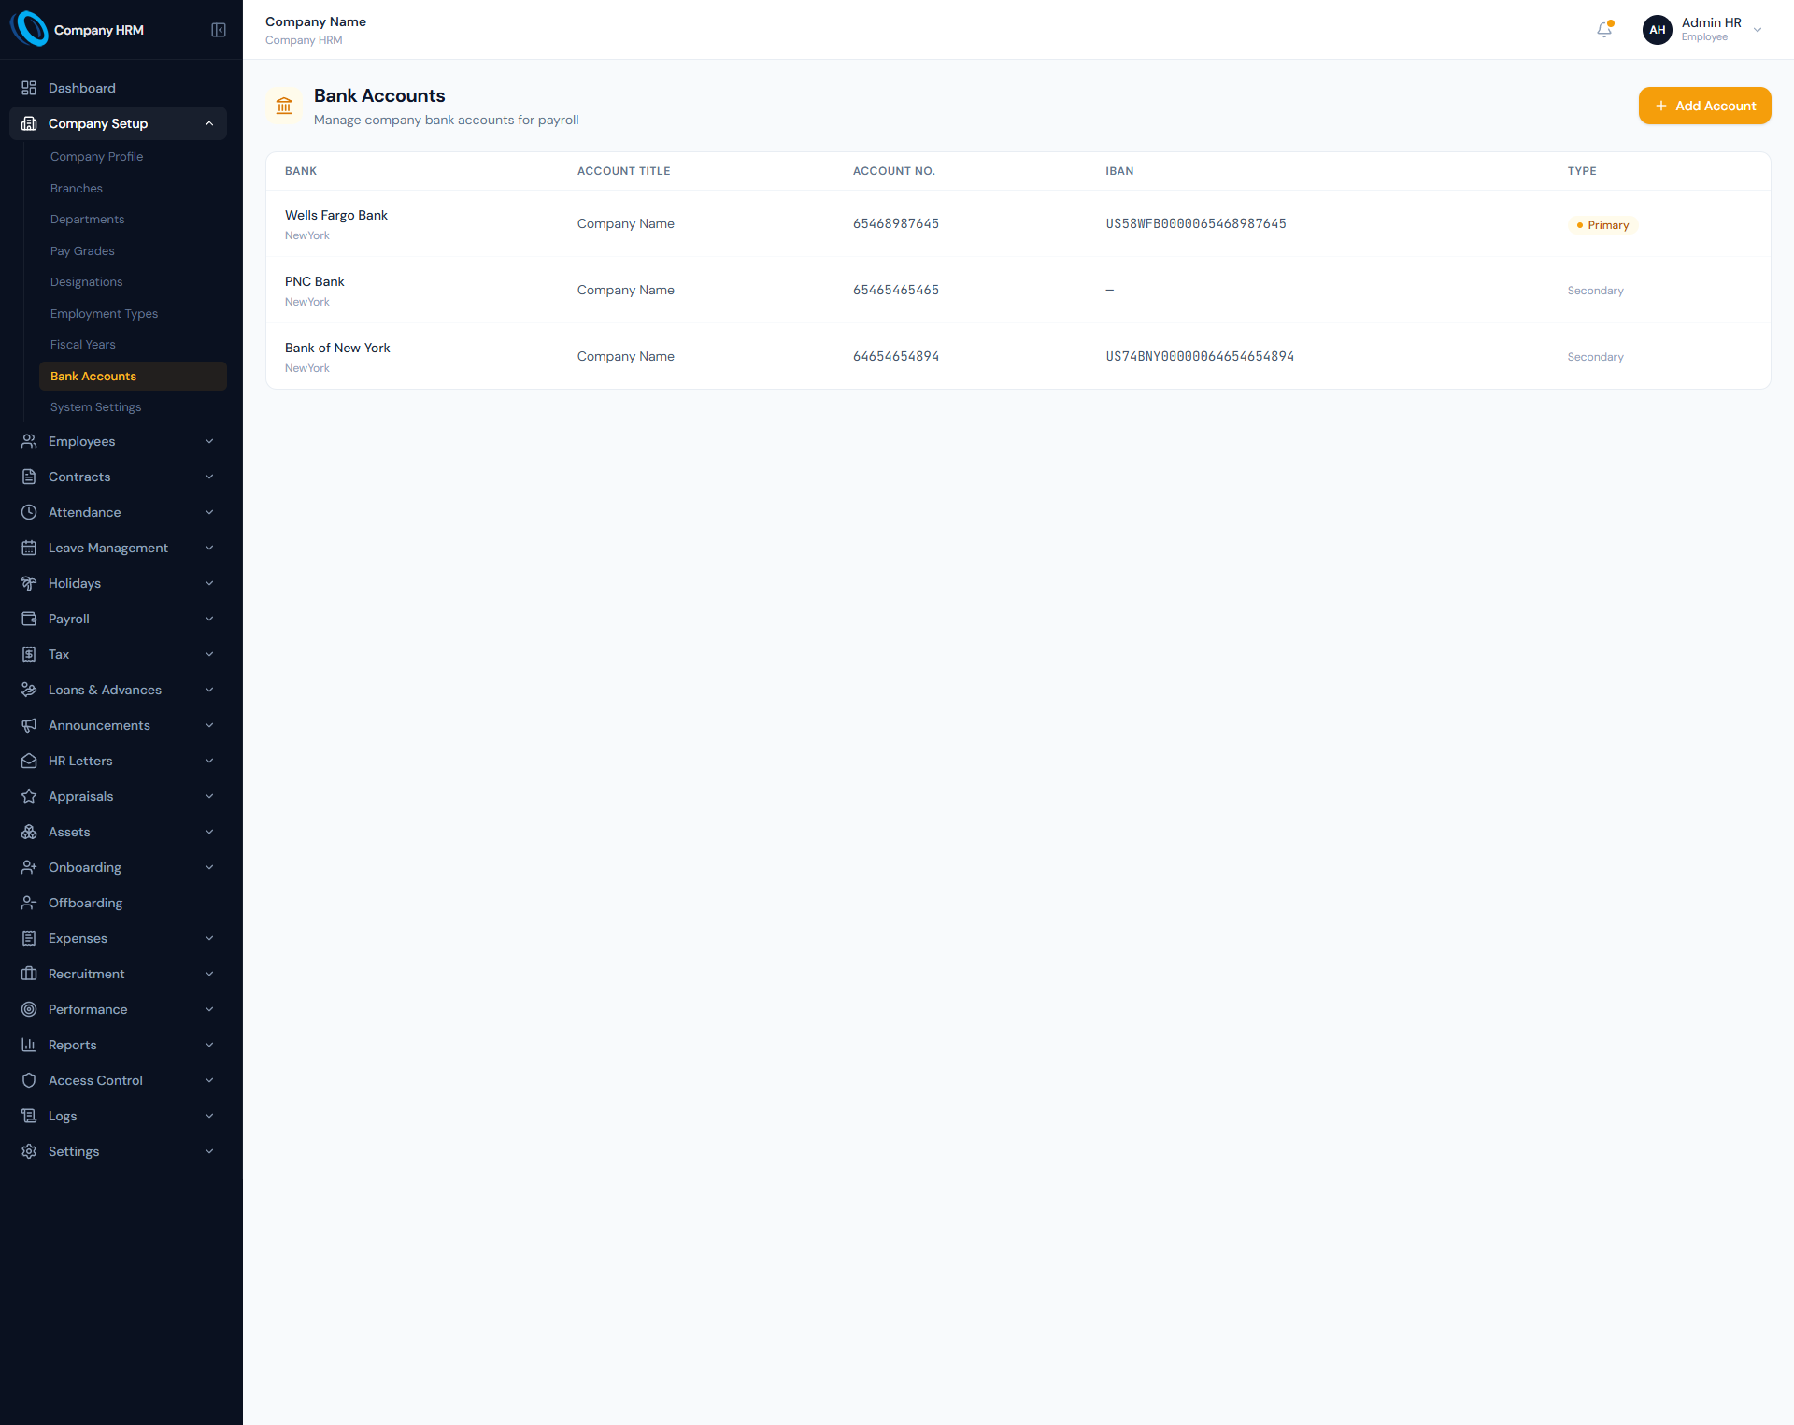
Task: Click the Wells Fargo Bank row name
Action: tap(336, 215)
